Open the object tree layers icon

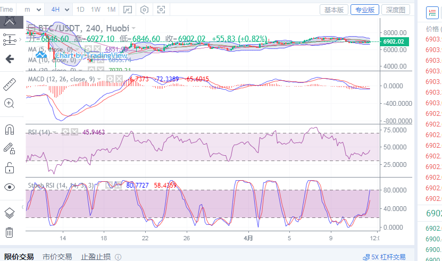click(10, 213)
